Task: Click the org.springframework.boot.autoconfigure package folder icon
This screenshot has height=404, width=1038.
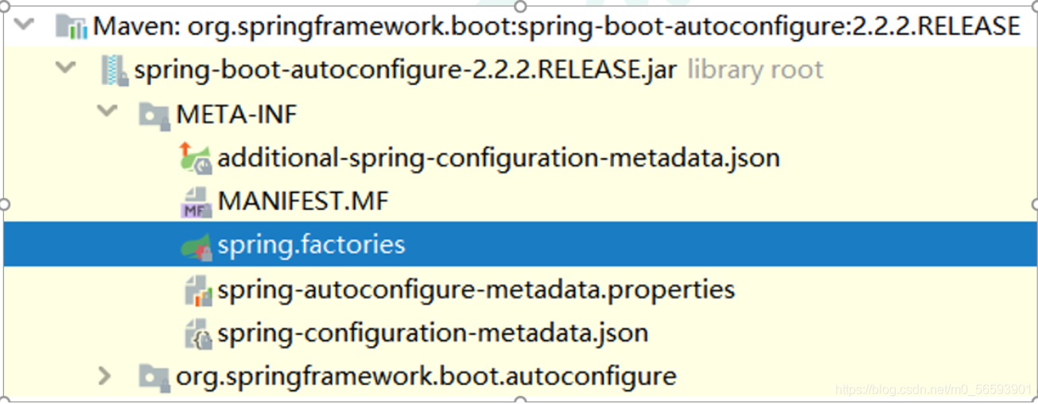Action: click(x=154, y=375)
